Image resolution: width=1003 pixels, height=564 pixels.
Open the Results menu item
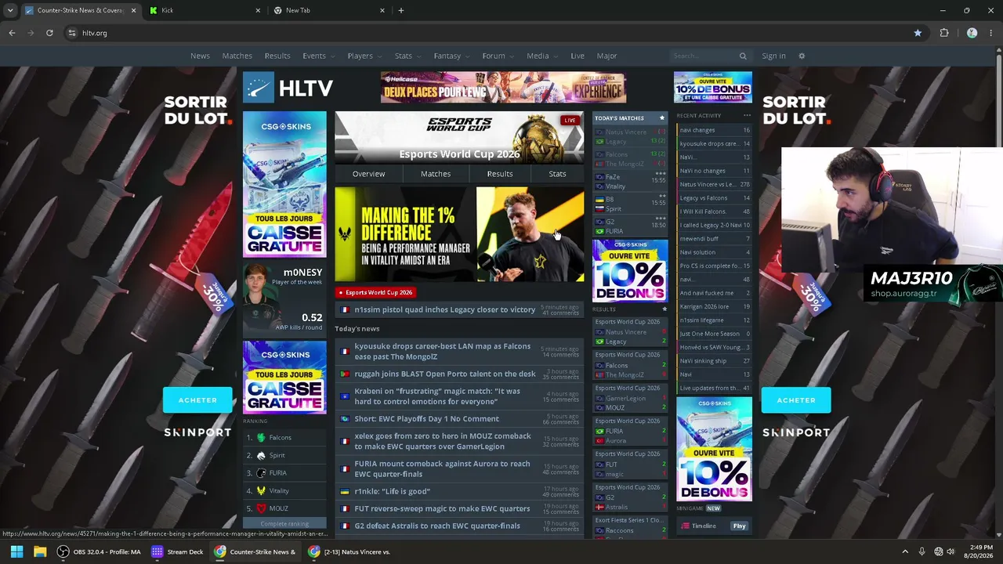click(x=277, y=56)
